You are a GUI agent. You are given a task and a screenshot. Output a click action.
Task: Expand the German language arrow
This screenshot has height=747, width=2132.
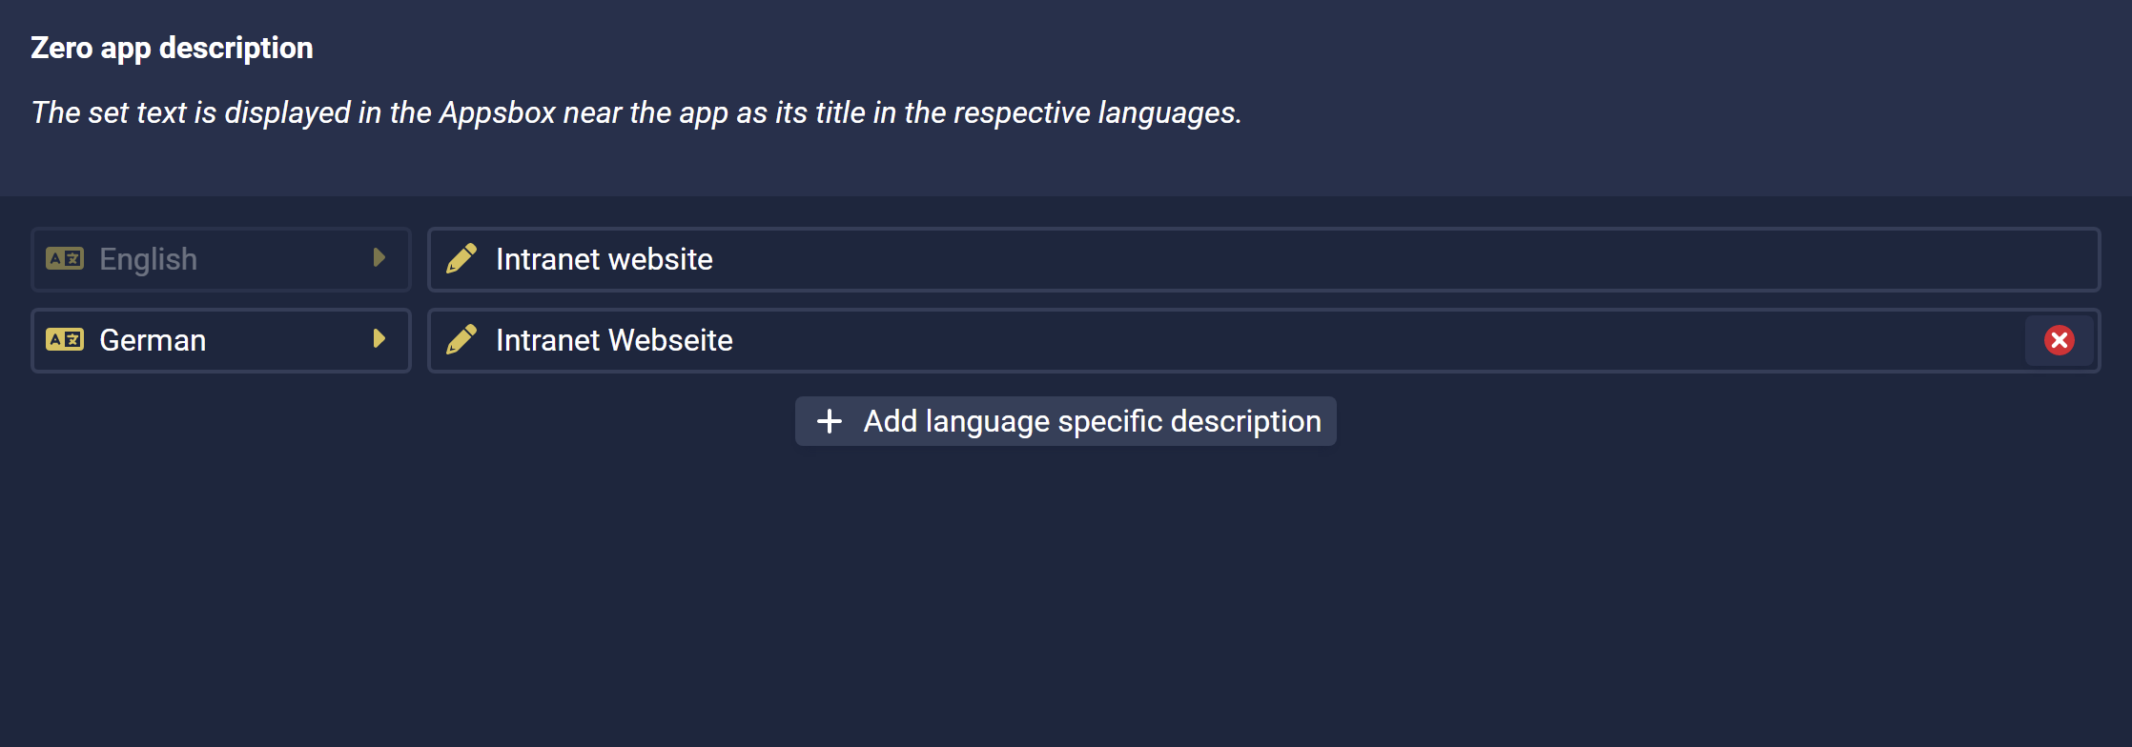point(379,338)
